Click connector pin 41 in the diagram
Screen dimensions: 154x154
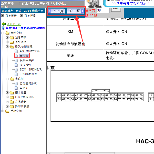click(x=59, y=95)
